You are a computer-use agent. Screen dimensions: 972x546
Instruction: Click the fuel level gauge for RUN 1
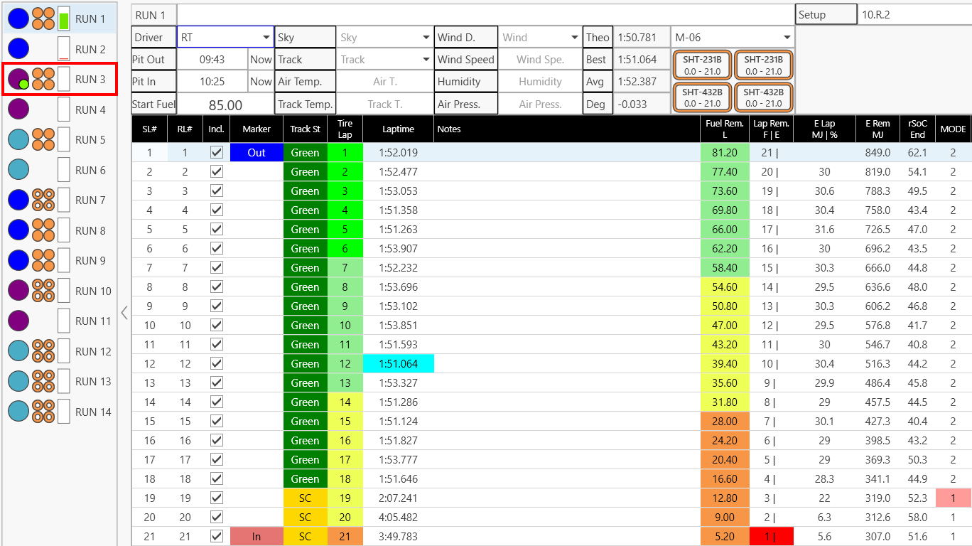coord(64,19)
